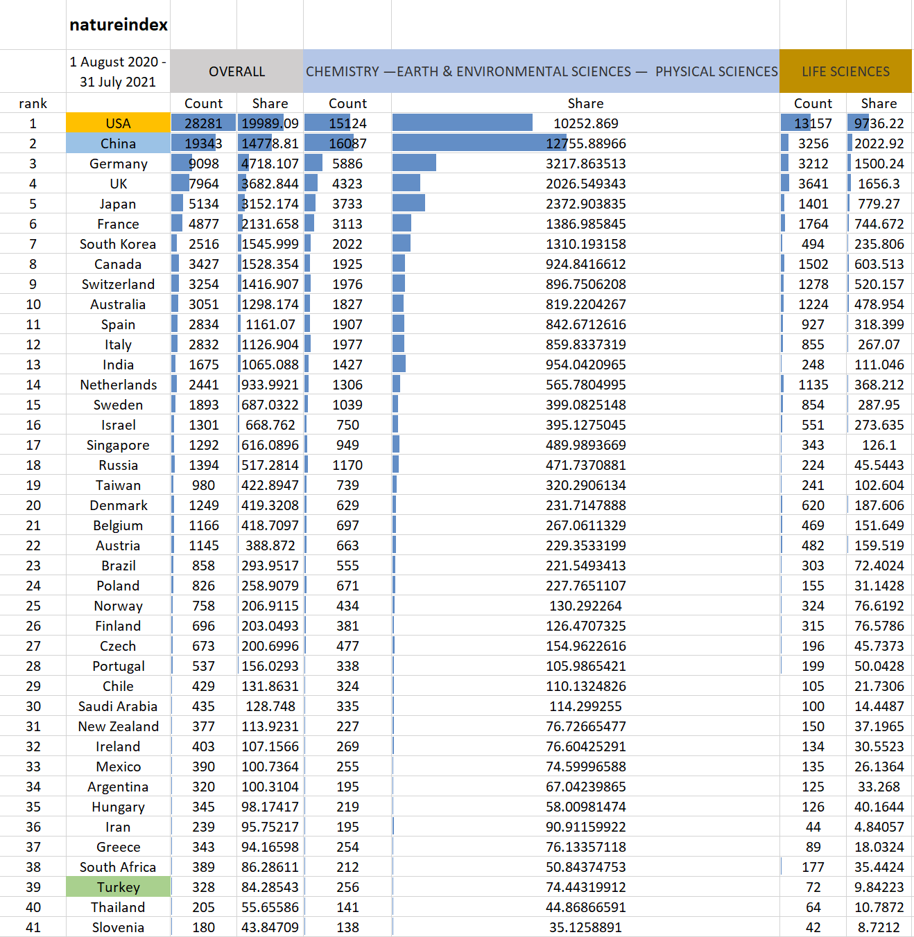
Task: Click the green Turkey country cell
Action: [119, 887]
